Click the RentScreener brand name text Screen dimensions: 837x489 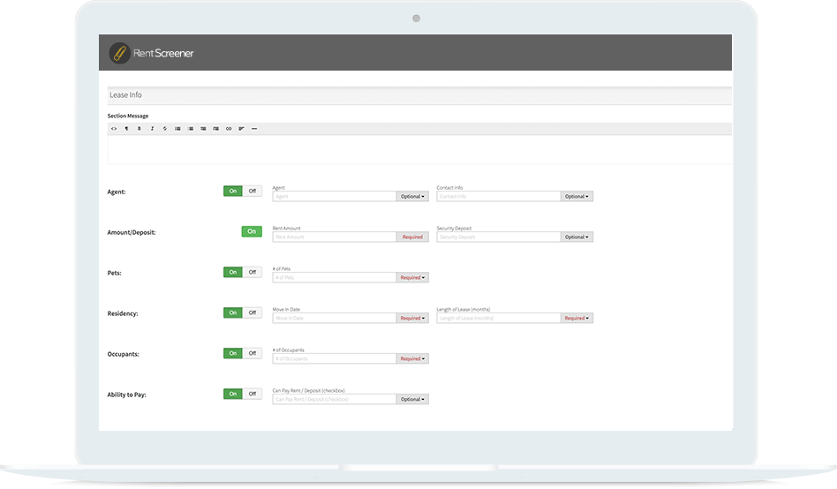click(163, 53)
